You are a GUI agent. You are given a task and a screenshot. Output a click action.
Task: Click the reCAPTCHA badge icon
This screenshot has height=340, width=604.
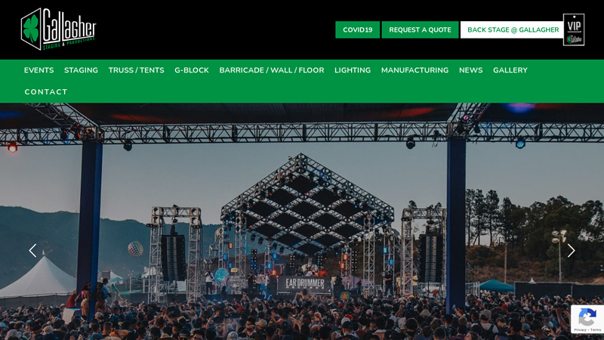(587, 317)
